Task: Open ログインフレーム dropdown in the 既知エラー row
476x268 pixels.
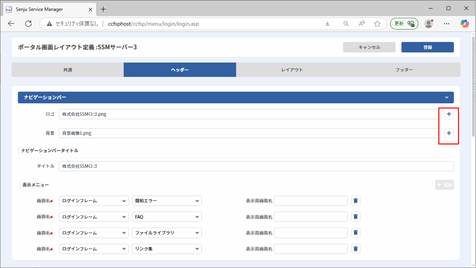Action: [94, 201]
